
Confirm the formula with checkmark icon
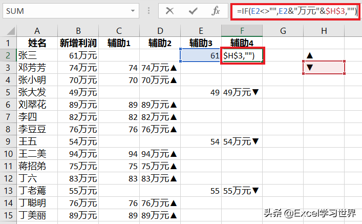coord(193,11)
